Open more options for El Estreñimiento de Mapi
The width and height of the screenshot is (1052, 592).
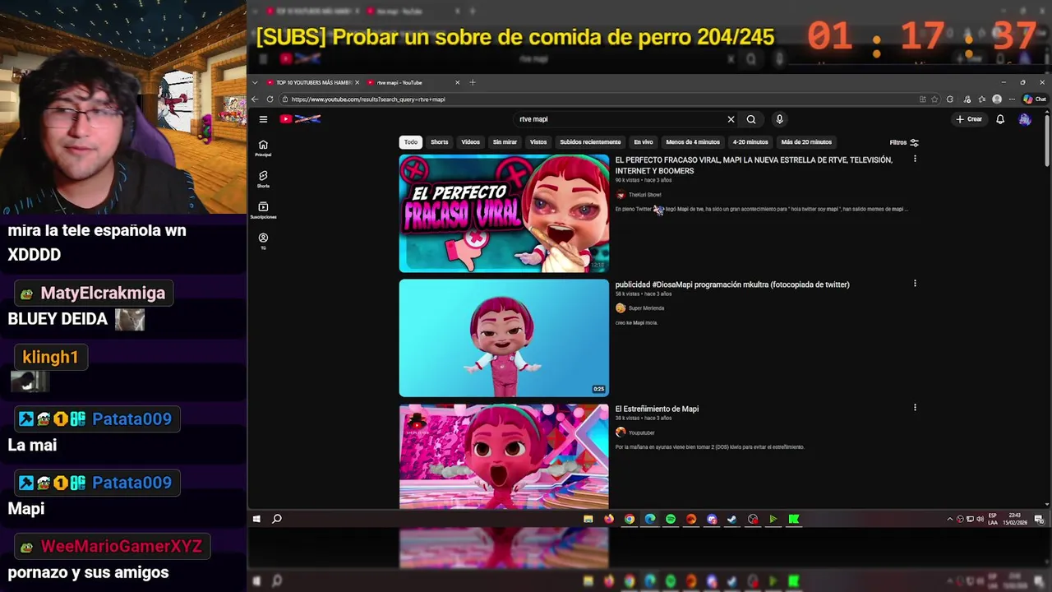point(915,408)
